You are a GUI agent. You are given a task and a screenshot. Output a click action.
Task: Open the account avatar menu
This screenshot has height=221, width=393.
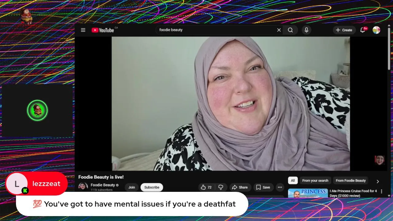(376, 30)
